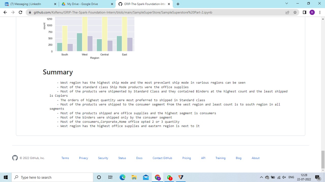325x182 pixels.
Task: Expand the Chrome tab search chevron
Action: click(x=287, y=4)
